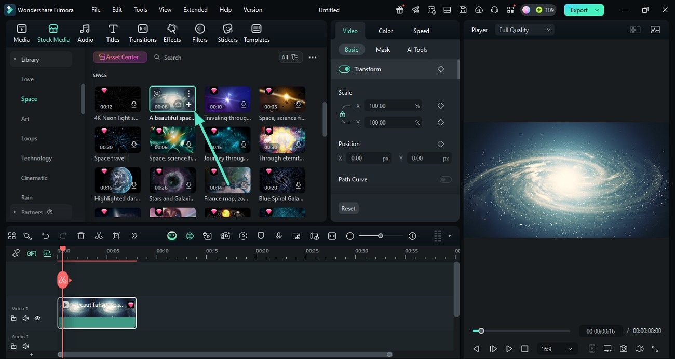
Task: Adjust the timeline zoom slider
Action: click(381, 236)
